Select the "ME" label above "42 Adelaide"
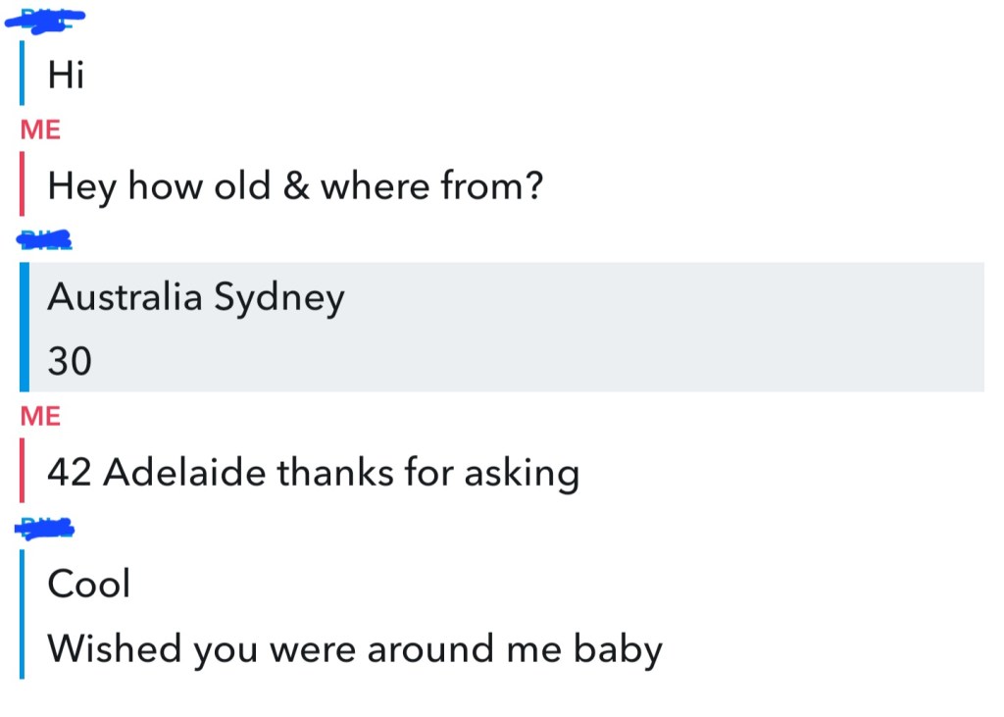 [40, 417]
